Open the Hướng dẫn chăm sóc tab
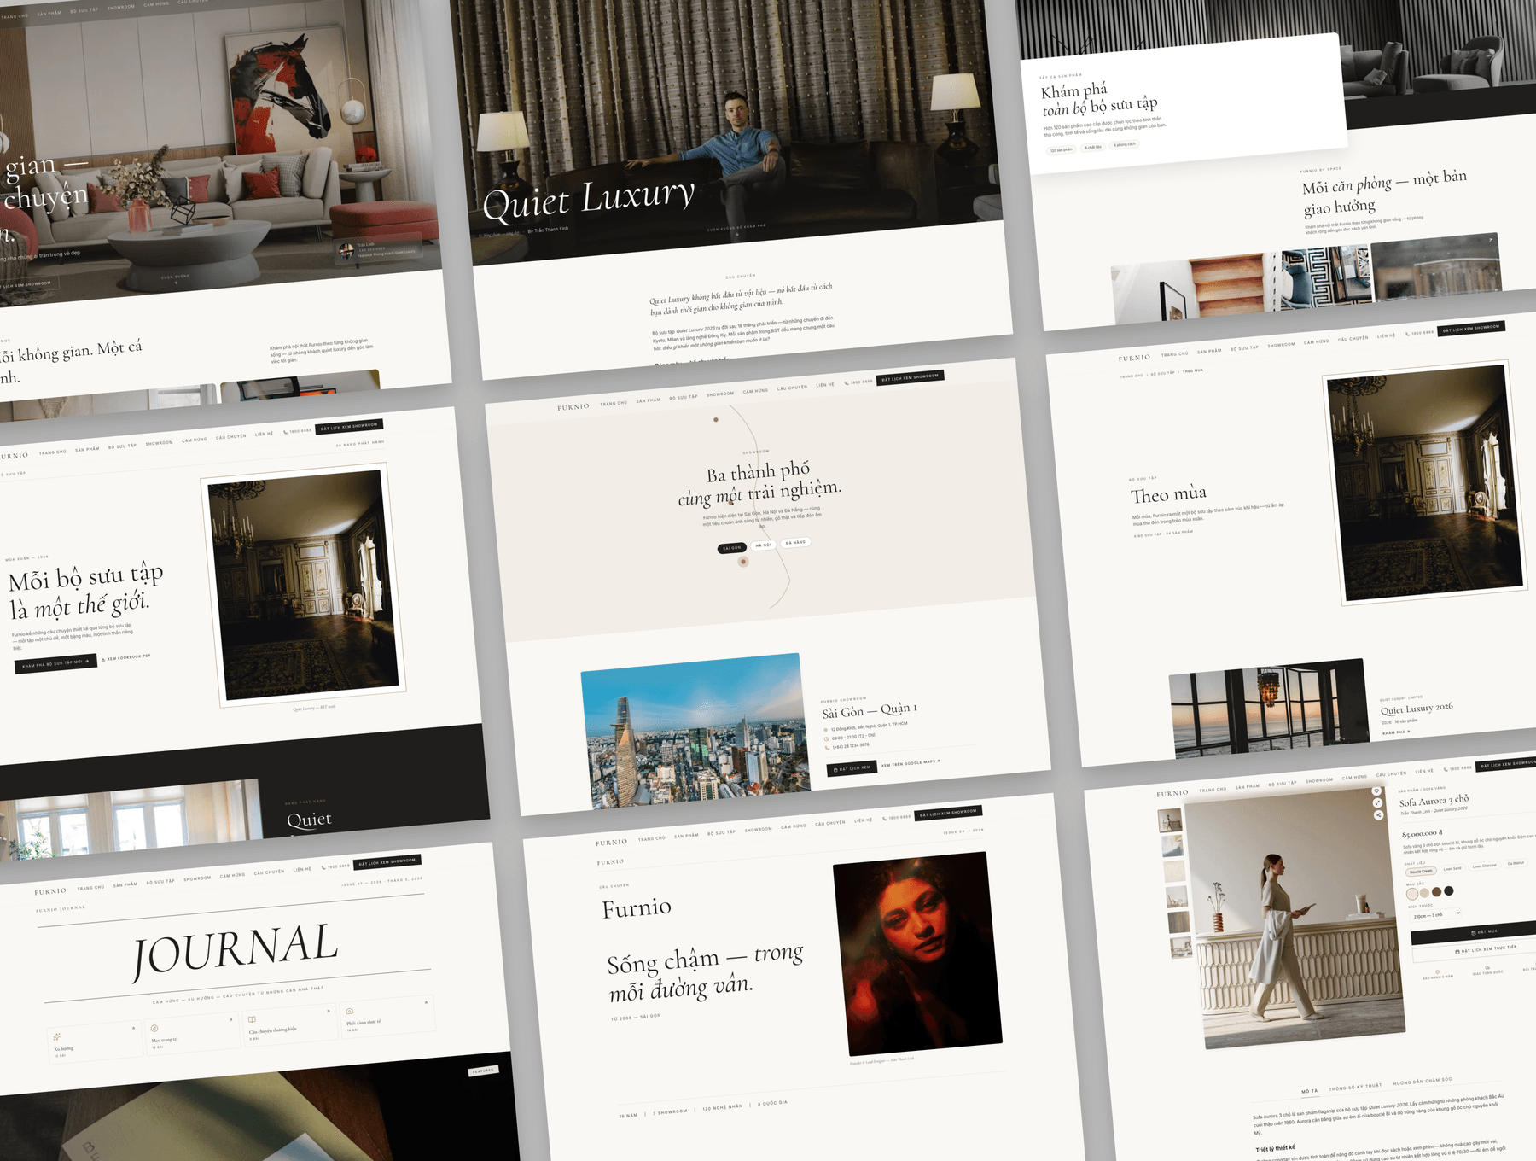 [x=1423, y=1081]
